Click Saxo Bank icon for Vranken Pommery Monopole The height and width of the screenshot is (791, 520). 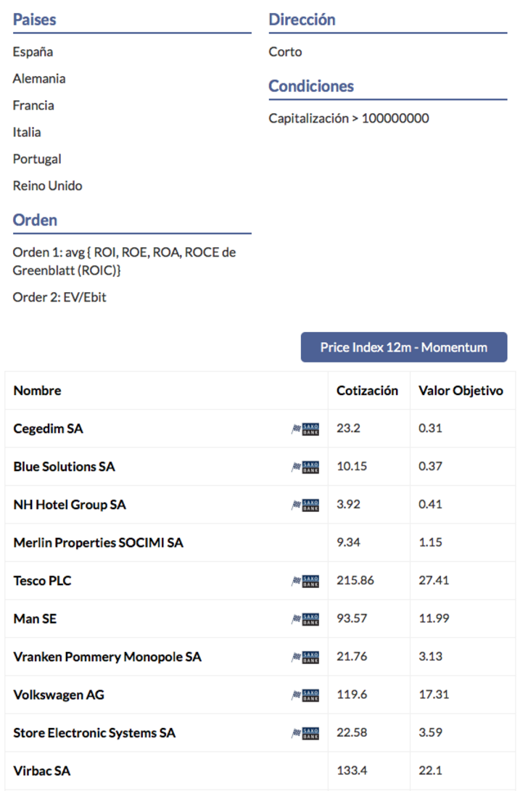305,658
